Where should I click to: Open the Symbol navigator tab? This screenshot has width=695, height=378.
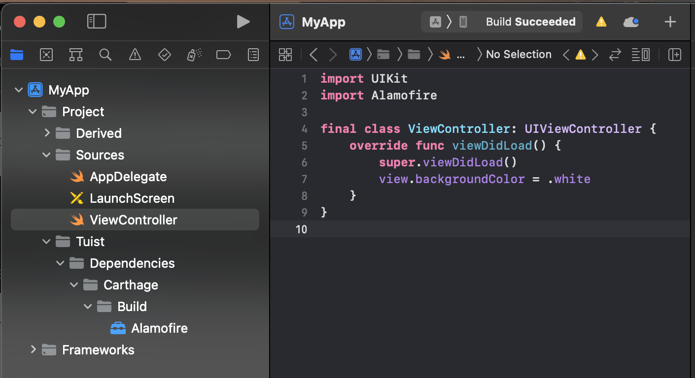pos(75,55)
